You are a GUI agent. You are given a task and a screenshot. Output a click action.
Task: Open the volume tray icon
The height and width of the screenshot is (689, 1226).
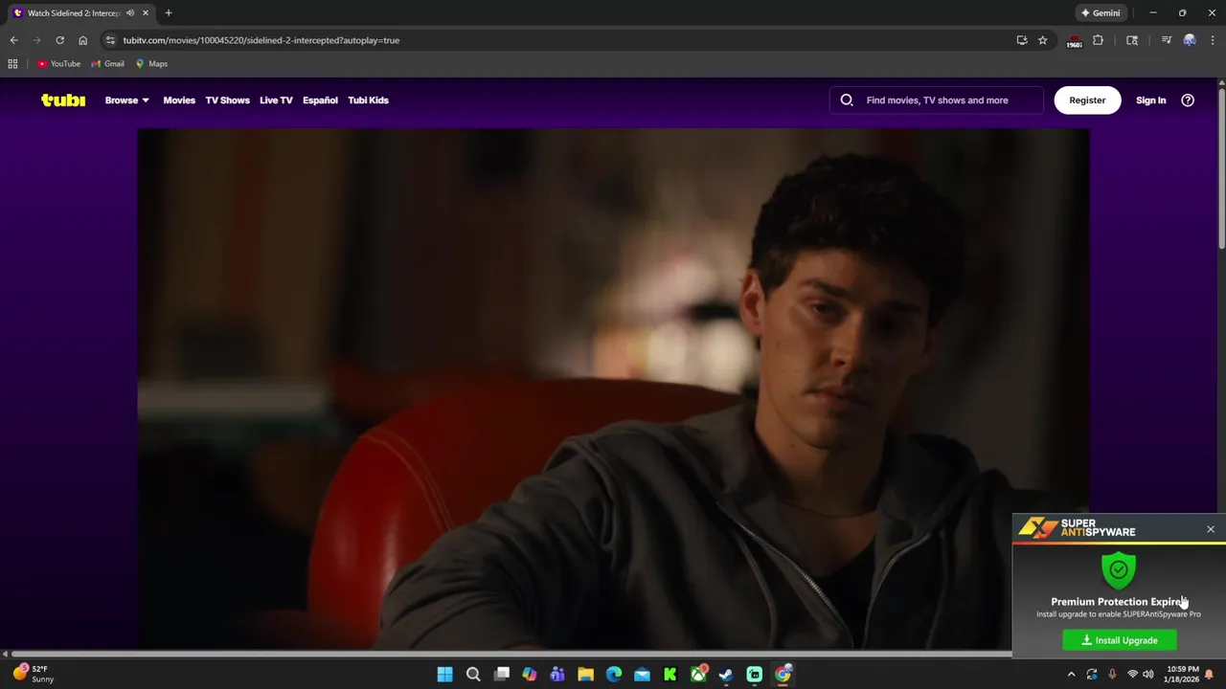[x=1147, y=675]
